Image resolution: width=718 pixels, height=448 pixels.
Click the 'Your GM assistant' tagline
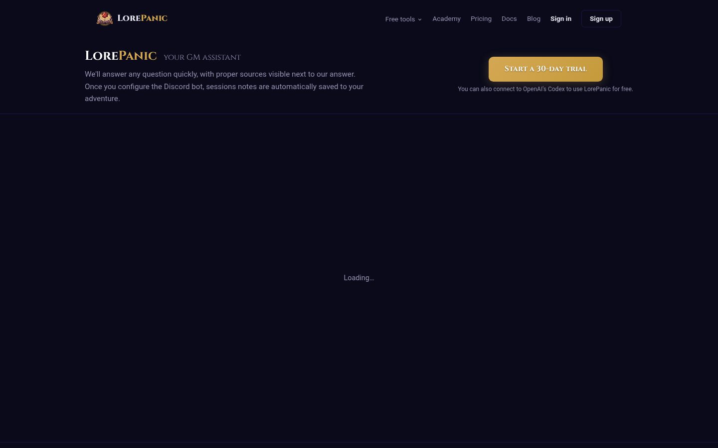pyautogui.click(x=202, y=57)
